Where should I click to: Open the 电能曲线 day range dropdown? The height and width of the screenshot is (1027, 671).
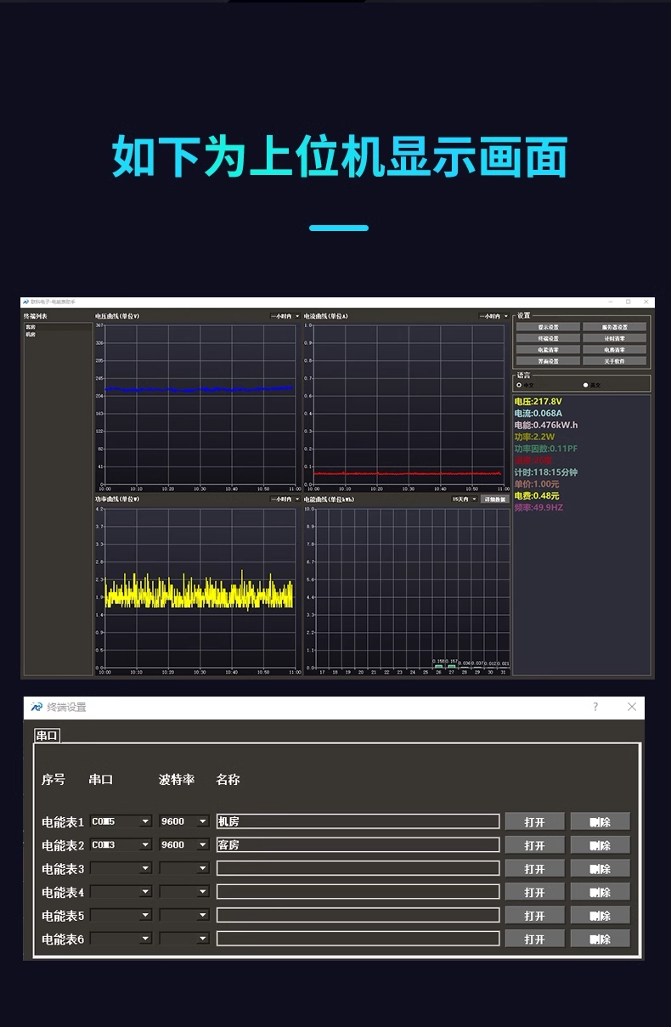465,499
